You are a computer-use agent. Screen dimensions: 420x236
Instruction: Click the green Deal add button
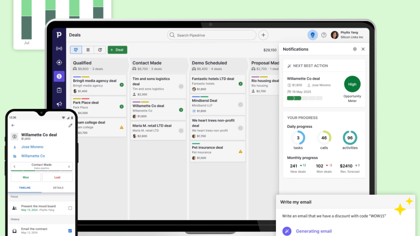pyautogui.click(x=117, y=50)
